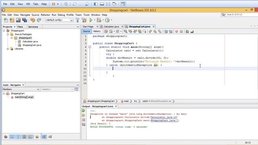This screenshot has width=258, height=145.
Task: Click the Stop button in Output panel
Action: pyautogui.click(x=83, y=120)
